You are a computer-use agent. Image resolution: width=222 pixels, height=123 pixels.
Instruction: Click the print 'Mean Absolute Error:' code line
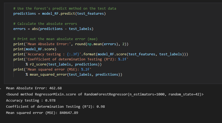pos(71,44)
